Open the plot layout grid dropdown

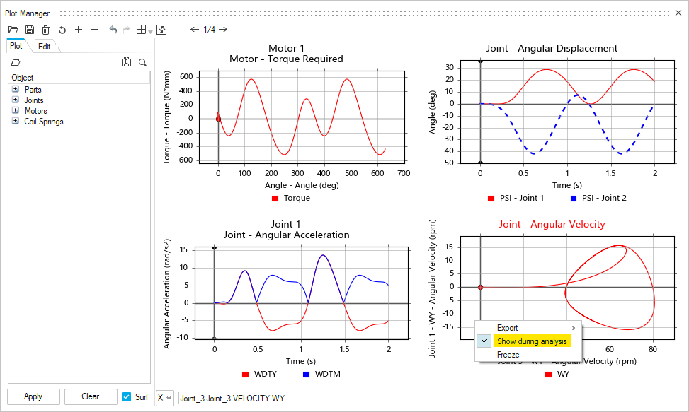(x=144, y=30)
